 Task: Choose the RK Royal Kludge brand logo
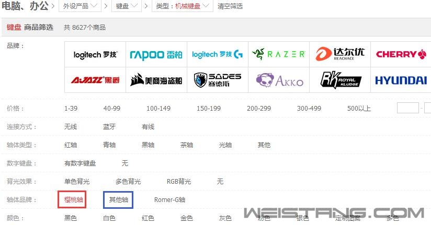(340, 80)
